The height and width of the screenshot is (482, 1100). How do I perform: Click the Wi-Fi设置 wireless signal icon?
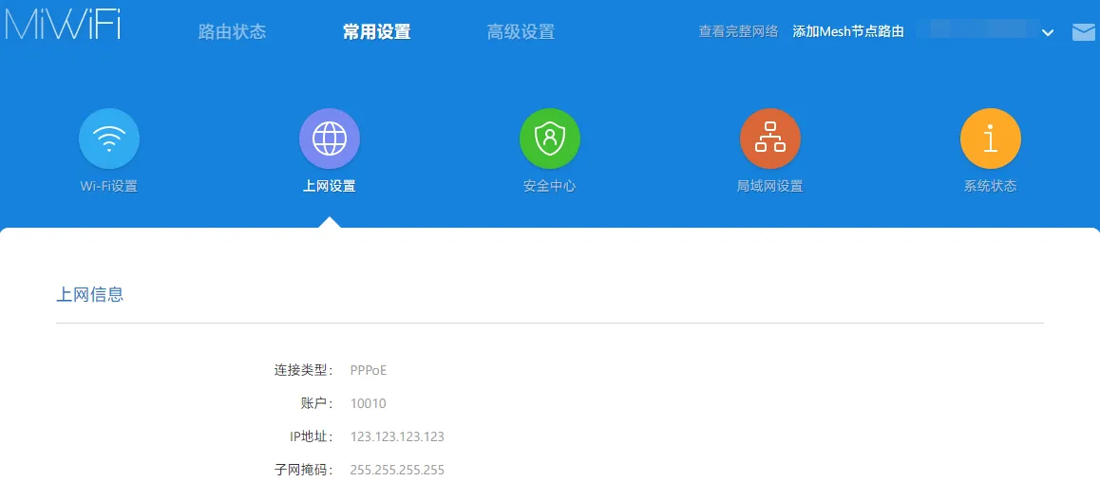tap(109, 139)
